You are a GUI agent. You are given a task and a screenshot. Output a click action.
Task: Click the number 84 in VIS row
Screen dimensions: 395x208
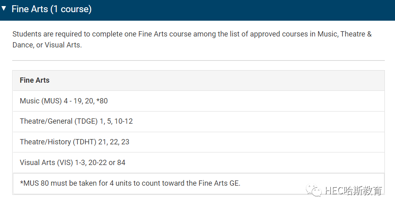coord(121,163)
